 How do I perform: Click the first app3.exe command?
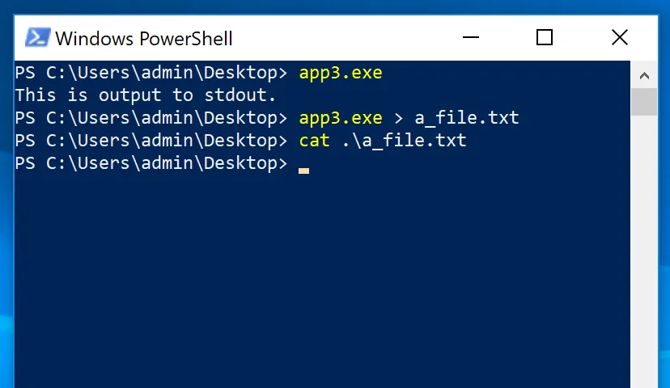[341, 74]
